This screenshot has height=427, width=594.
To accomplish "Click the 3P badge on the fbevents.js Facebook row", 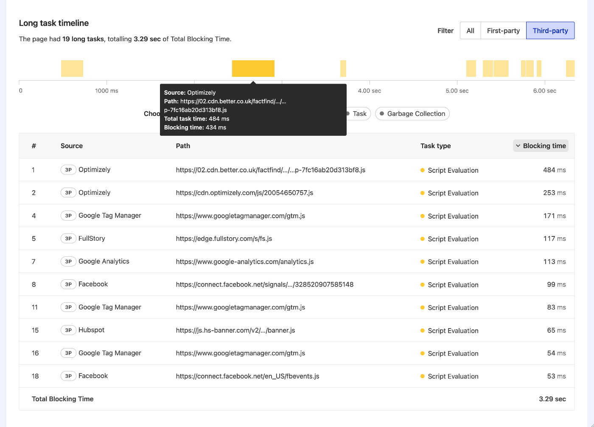I will [68, 376].
